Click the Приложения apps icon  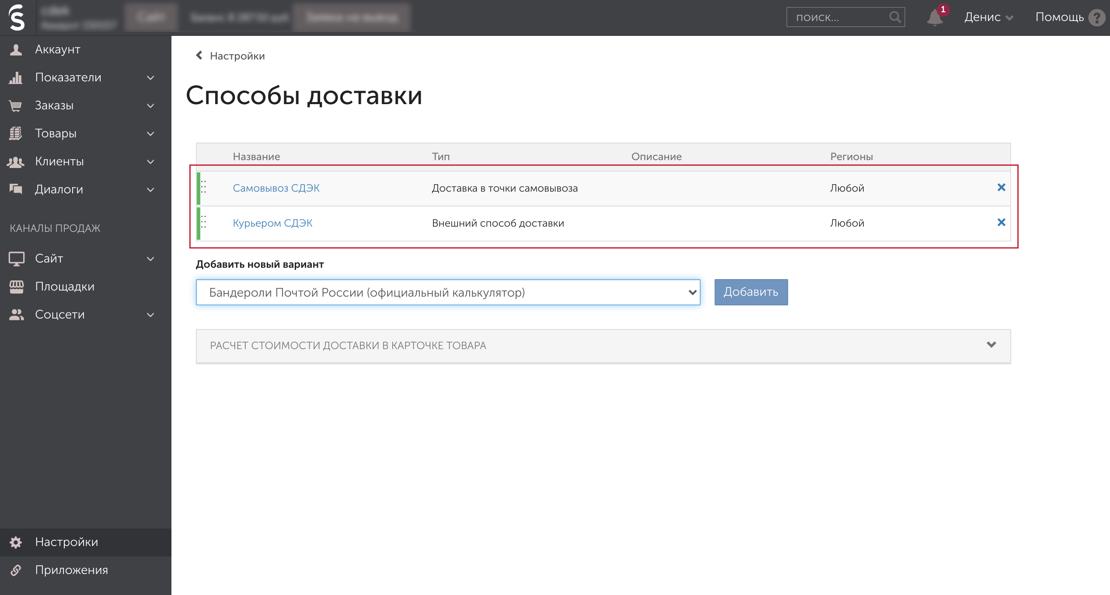click(x=17, y=570)
